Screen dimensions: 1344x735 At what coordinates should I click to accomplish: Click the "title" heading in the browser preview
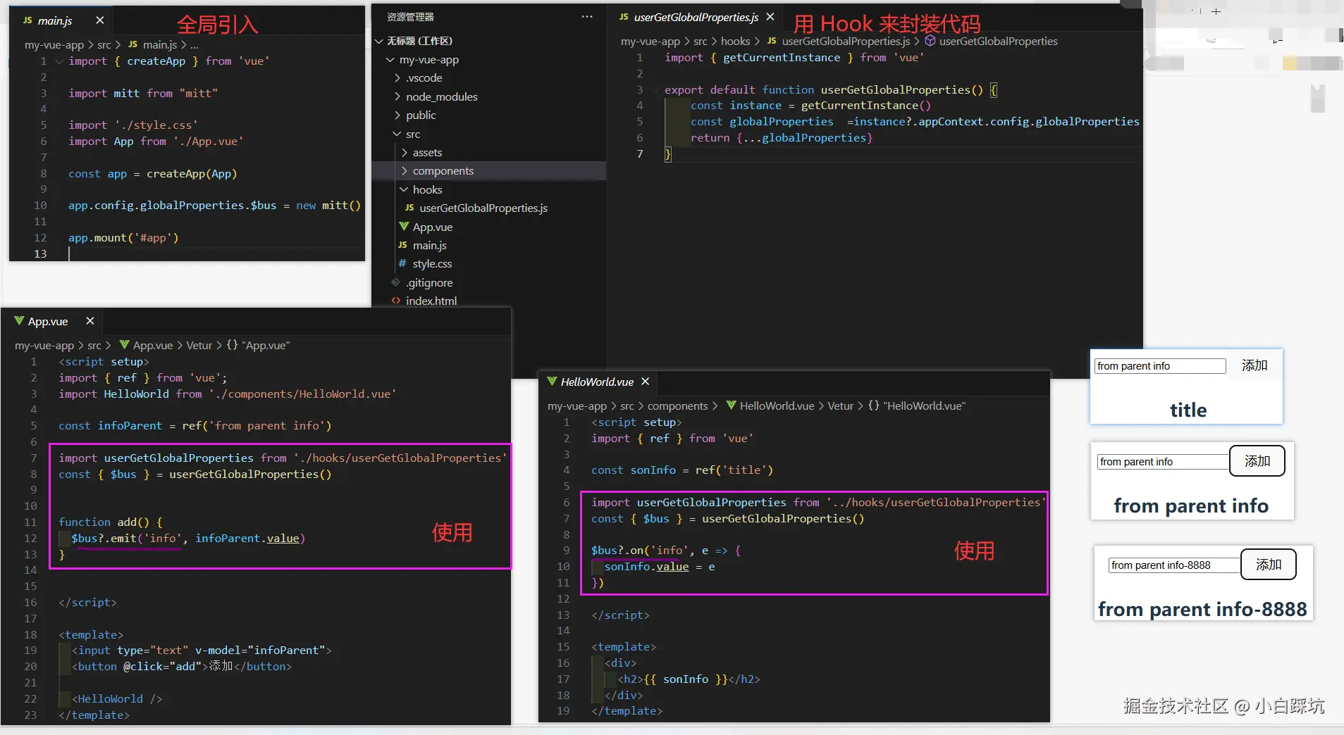(x=1188, y=410)
